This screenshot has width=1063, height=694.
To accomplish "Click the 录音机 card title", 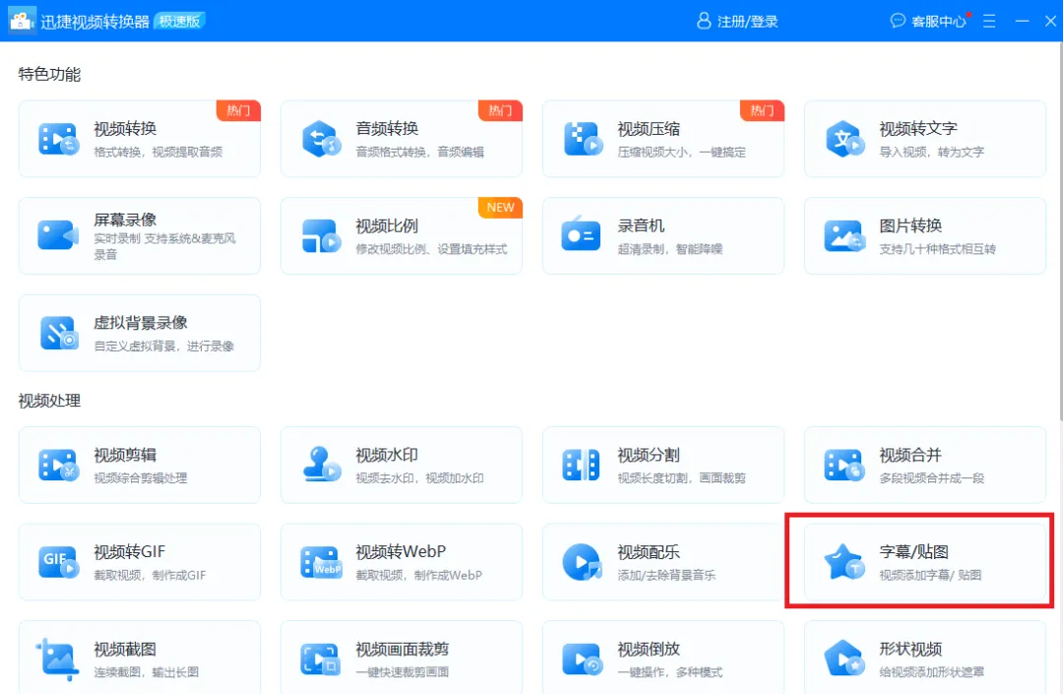I will pos(641,225).
